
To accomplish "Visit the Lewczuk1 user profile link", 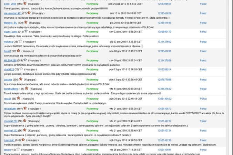I will (x=9, y=140).
